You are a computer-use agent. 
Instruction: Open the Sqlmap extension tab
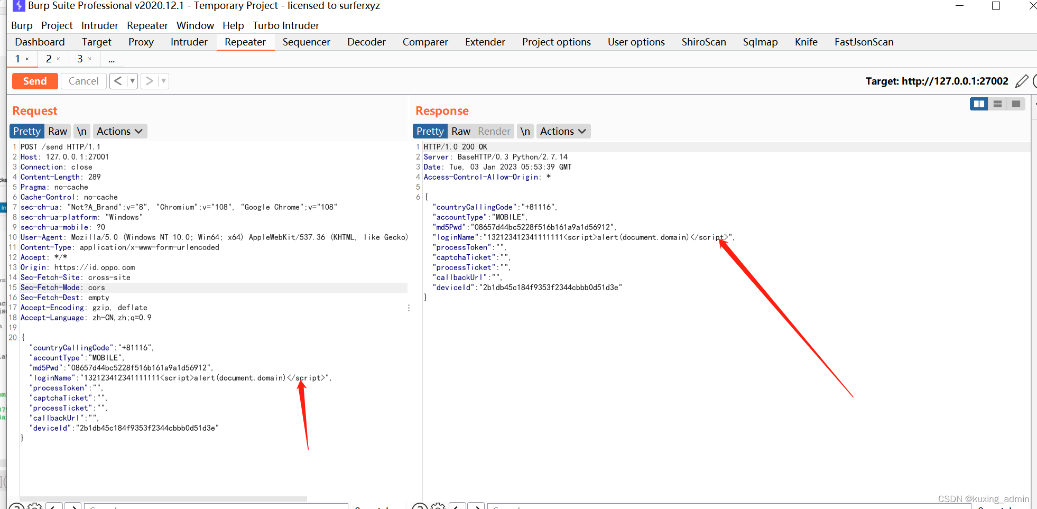click(x=761, y=42)
